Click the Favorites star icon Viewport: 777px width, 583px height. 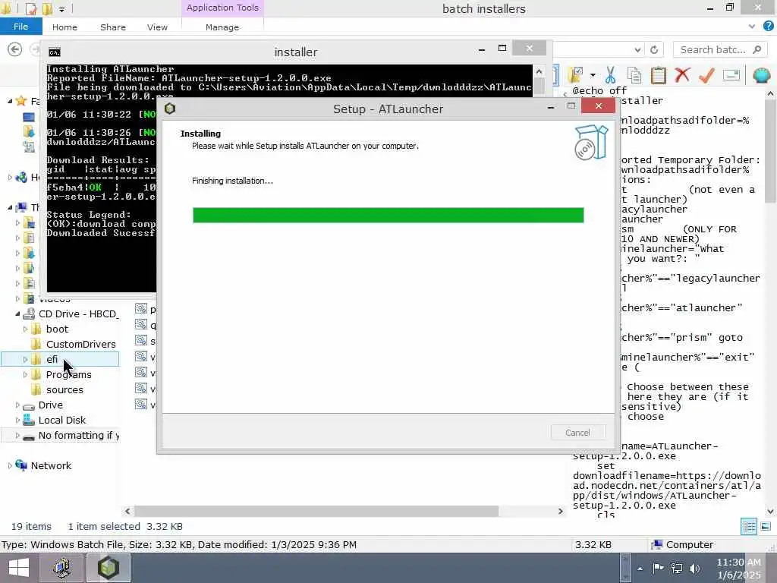[20, 101]
